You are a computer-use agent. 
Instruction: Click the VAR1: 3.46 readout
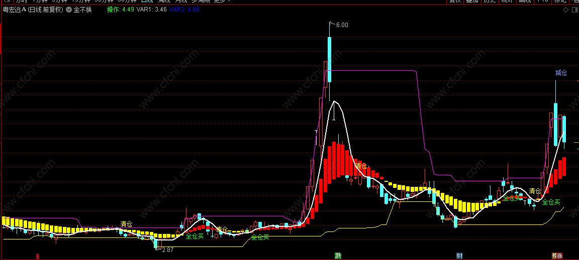point(151,10)
